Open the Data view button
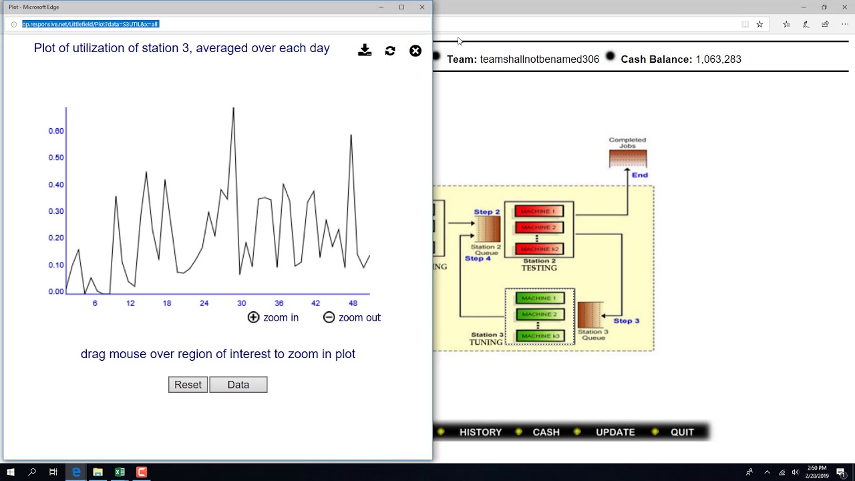 point(238,385)
